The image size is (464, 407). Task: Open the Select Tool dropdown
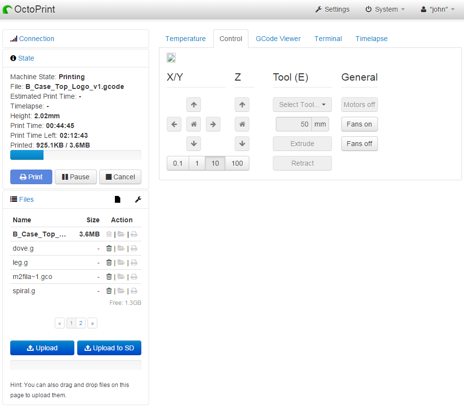[x=302, y=105]
